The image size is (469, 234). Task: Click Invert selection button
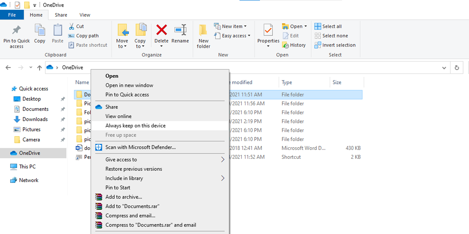coord(338,45)
